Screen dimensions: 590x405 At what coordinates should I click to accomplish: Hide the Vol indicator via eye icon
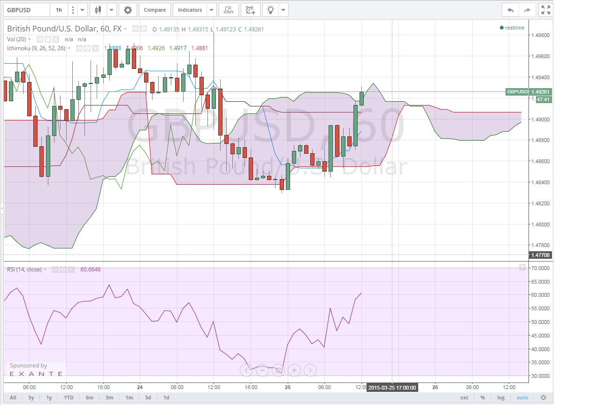(x=40, y=39)
